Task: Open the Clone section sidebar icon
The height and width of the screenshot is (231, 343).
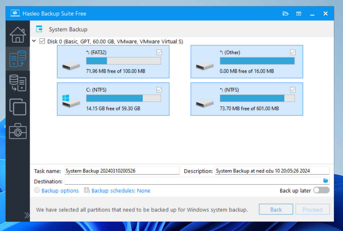Action: tap(18, 107)
